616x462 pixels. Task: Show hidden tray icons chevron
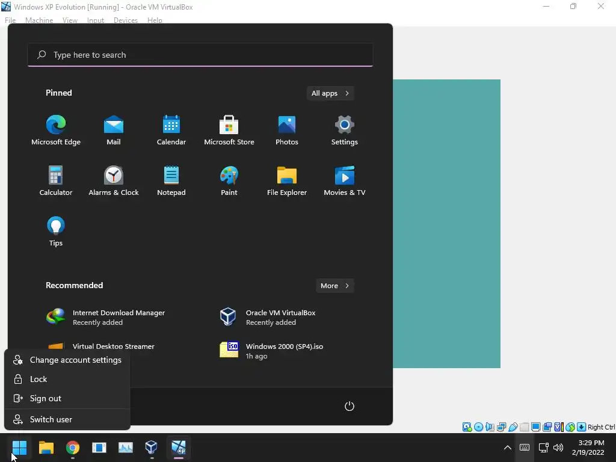tap(507, 448)
